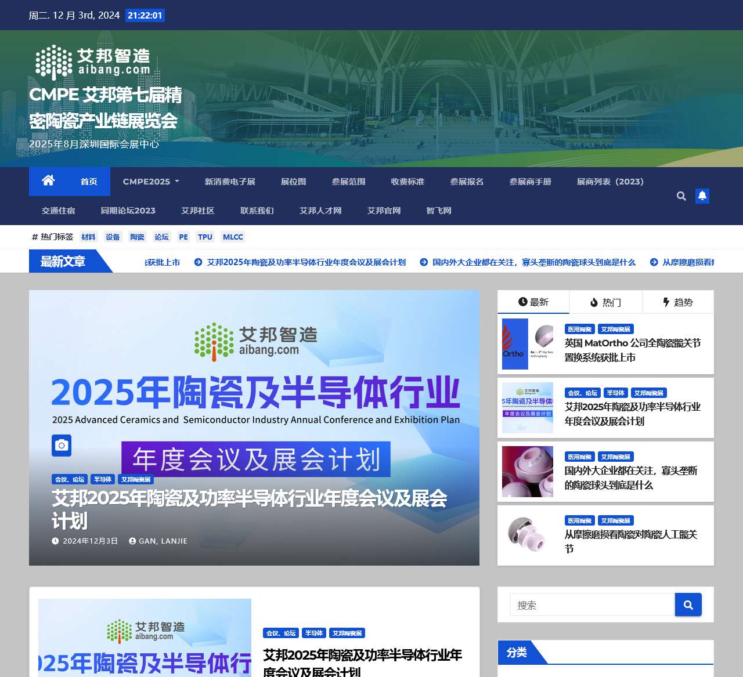Expand the CMPE2025 dropdown menu
Viewport: 743px width, 677px height.
[x=150, y=182]
